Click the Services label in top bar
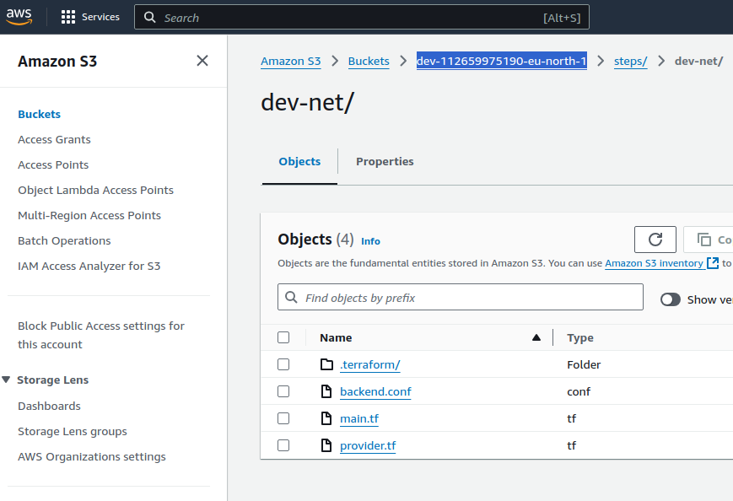Viewport: 733px width, 501px height. pyautogui.click(x=100, y=17)
